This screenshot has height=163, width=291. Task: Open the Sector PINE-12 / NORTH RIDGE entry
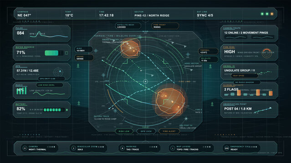click(x=152, y=15)
